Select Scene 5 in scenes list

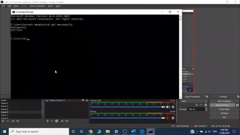click(x=21, y=112)
